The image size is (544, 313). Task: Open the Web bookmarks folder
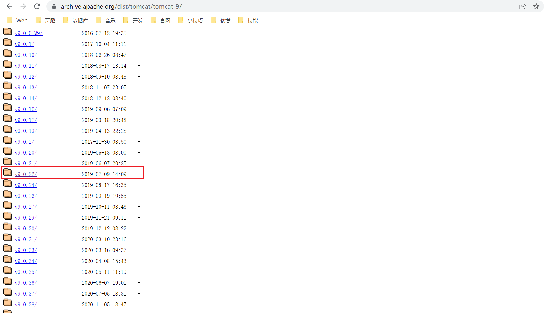[x=17, y=20]
